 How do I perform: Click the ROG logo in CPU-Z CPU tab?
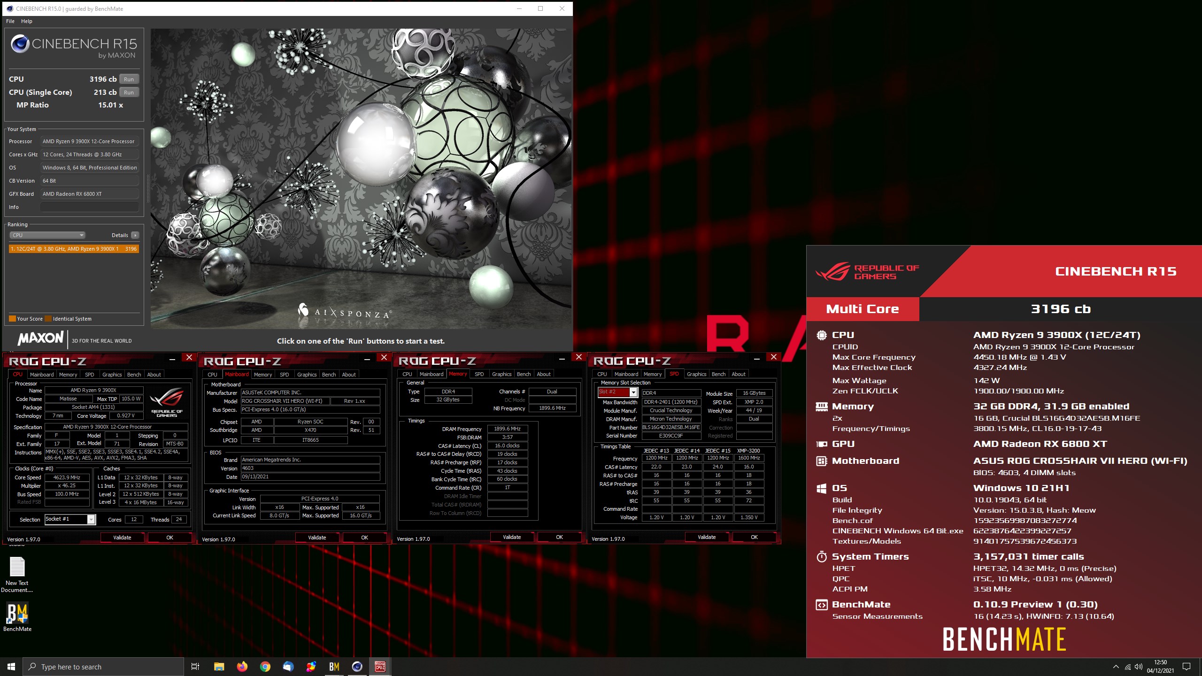[167, 402]
